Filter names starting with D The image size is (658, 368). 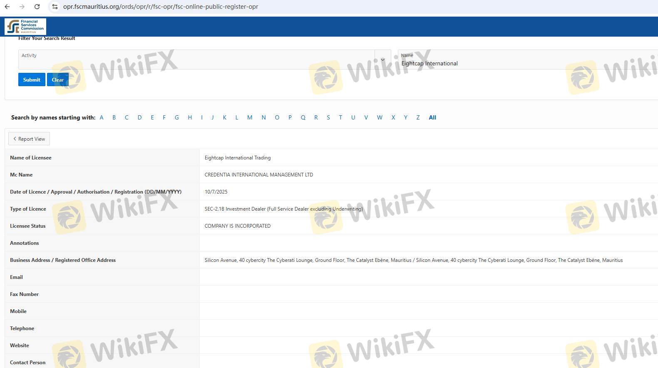point(139,117)
